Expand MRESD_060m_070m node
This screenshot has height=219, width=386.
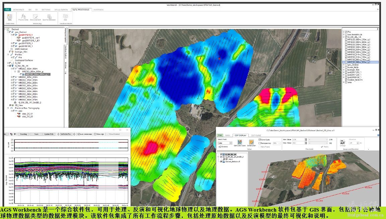[x=12, y=100]
